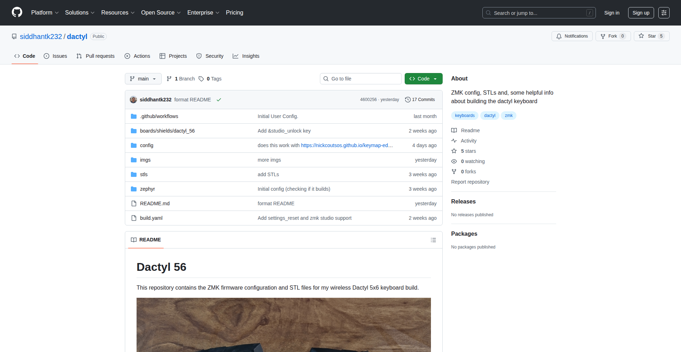The height and width of the screenshot is (352, 681).
Task: Select the README tab header
Action: 146,240
